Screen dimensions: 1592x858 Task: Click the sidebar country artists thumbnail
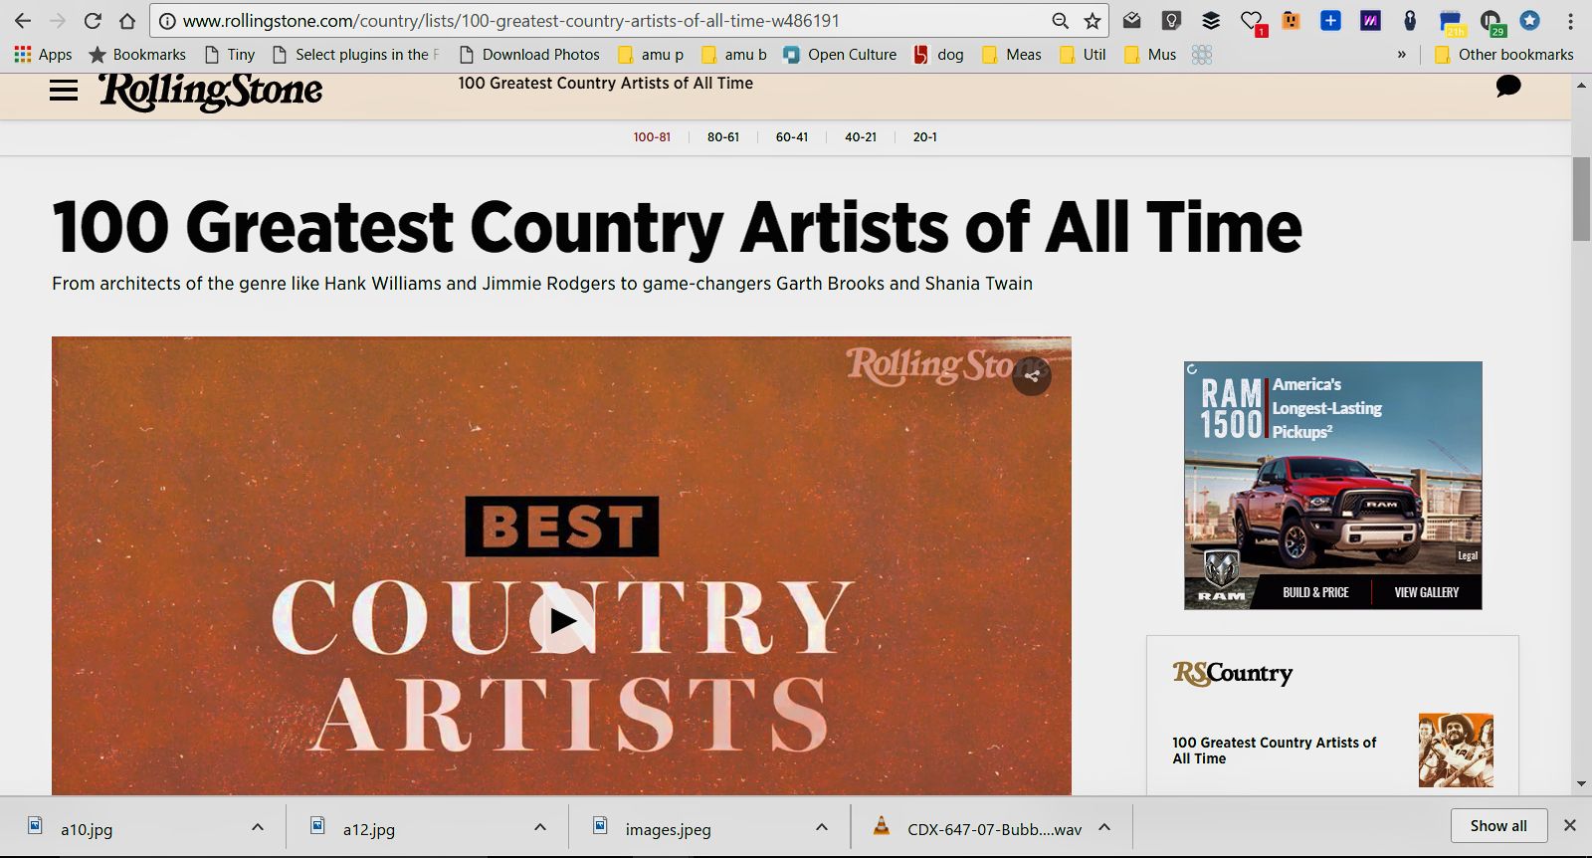point(1456,751)
